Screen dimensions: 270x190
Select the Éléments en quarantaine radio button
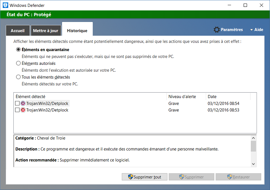click(x=18, y=50)
